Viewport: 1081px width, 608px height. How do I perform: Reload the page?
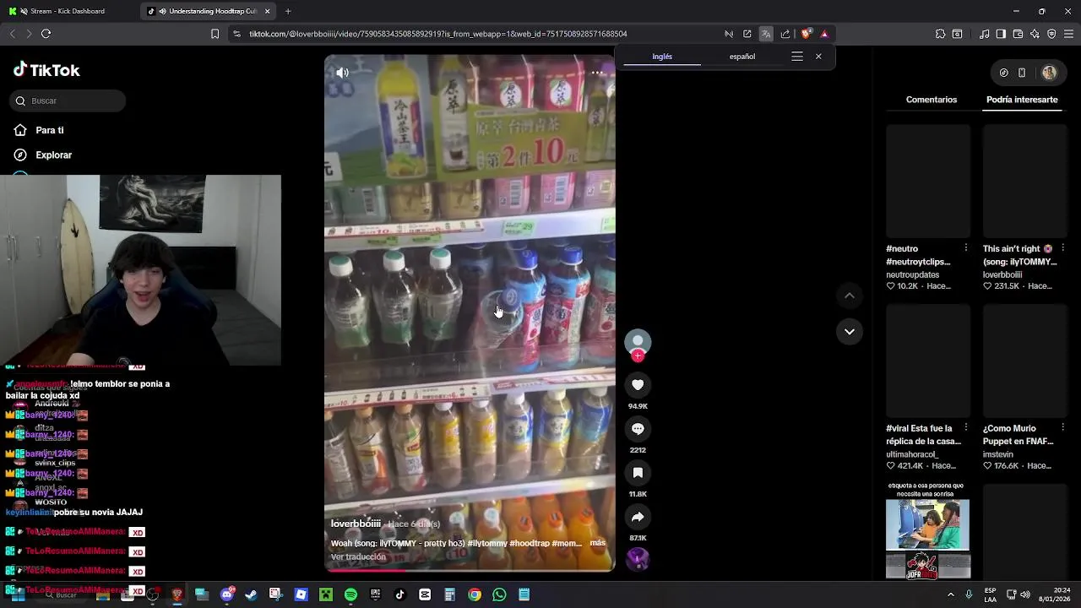tap(46, 34)
